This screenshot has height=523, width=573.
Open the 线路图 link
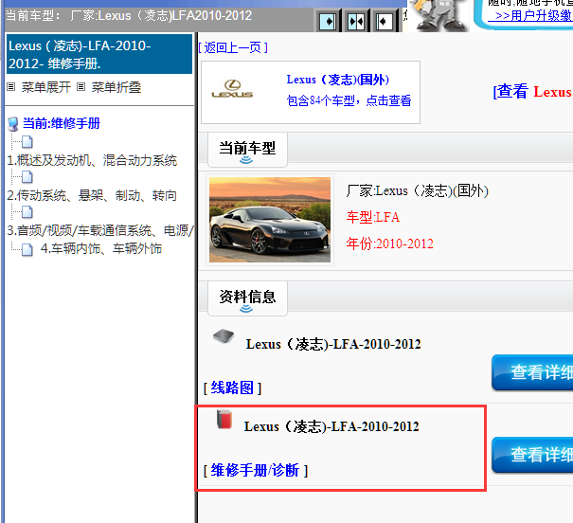(x=232, y=388)
